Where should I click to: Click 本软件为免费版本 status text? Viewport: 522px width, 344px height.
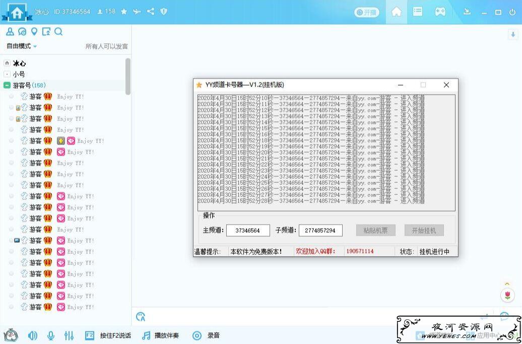256,251
